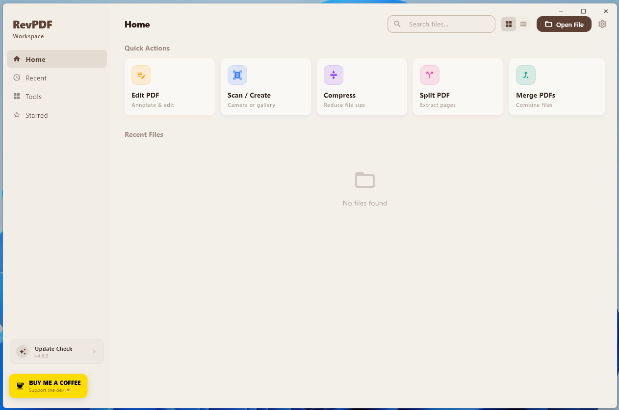Image resolution: width=619 pixels, height=410 pixels.
Task: Click the Merge PDFs icon
Action: [526, 75]
